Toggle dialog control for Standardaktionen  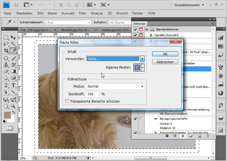click(141, 29)
